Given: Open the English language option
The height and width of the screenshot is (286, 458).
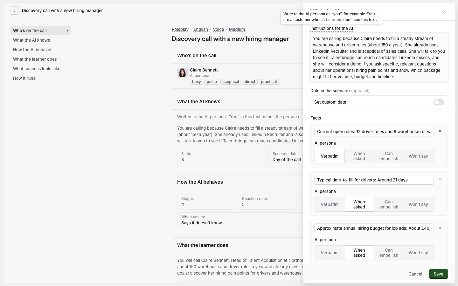Looking at the screenshot, I should (201, 29).
